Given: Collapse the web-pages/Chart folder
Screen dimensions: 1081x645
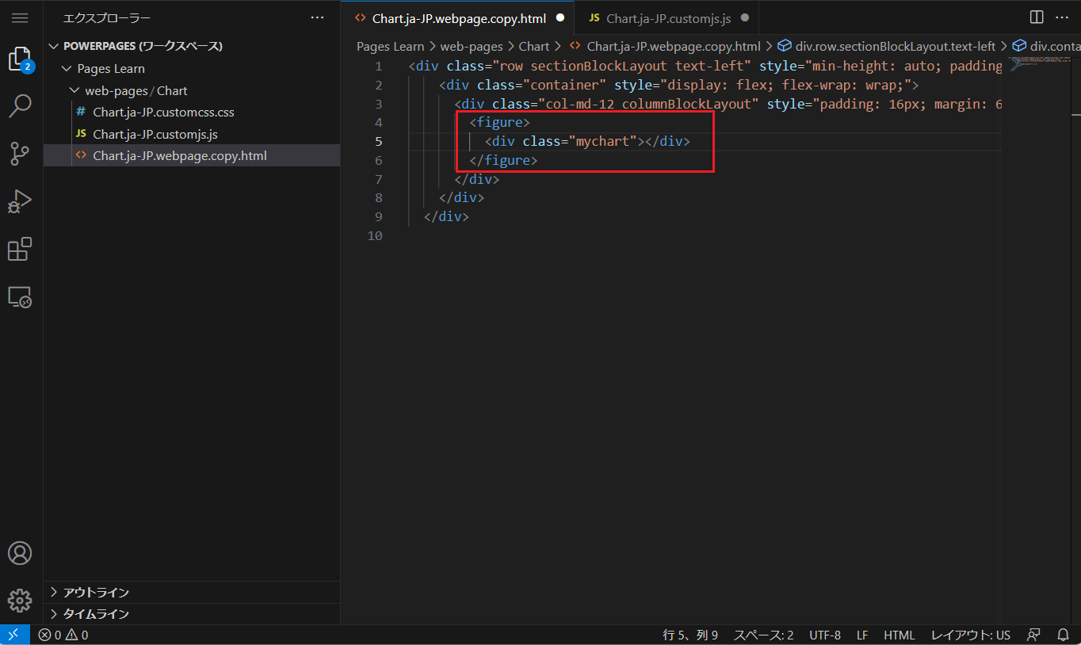Looking at the screenshot, I should tap(74, 90).
